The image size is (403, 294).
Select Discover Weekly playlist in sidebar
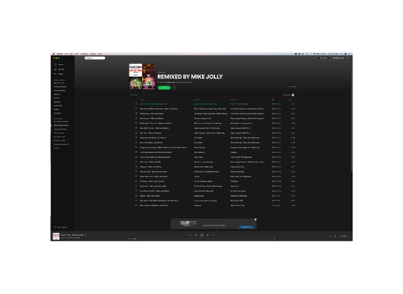(x=60, y=129)
